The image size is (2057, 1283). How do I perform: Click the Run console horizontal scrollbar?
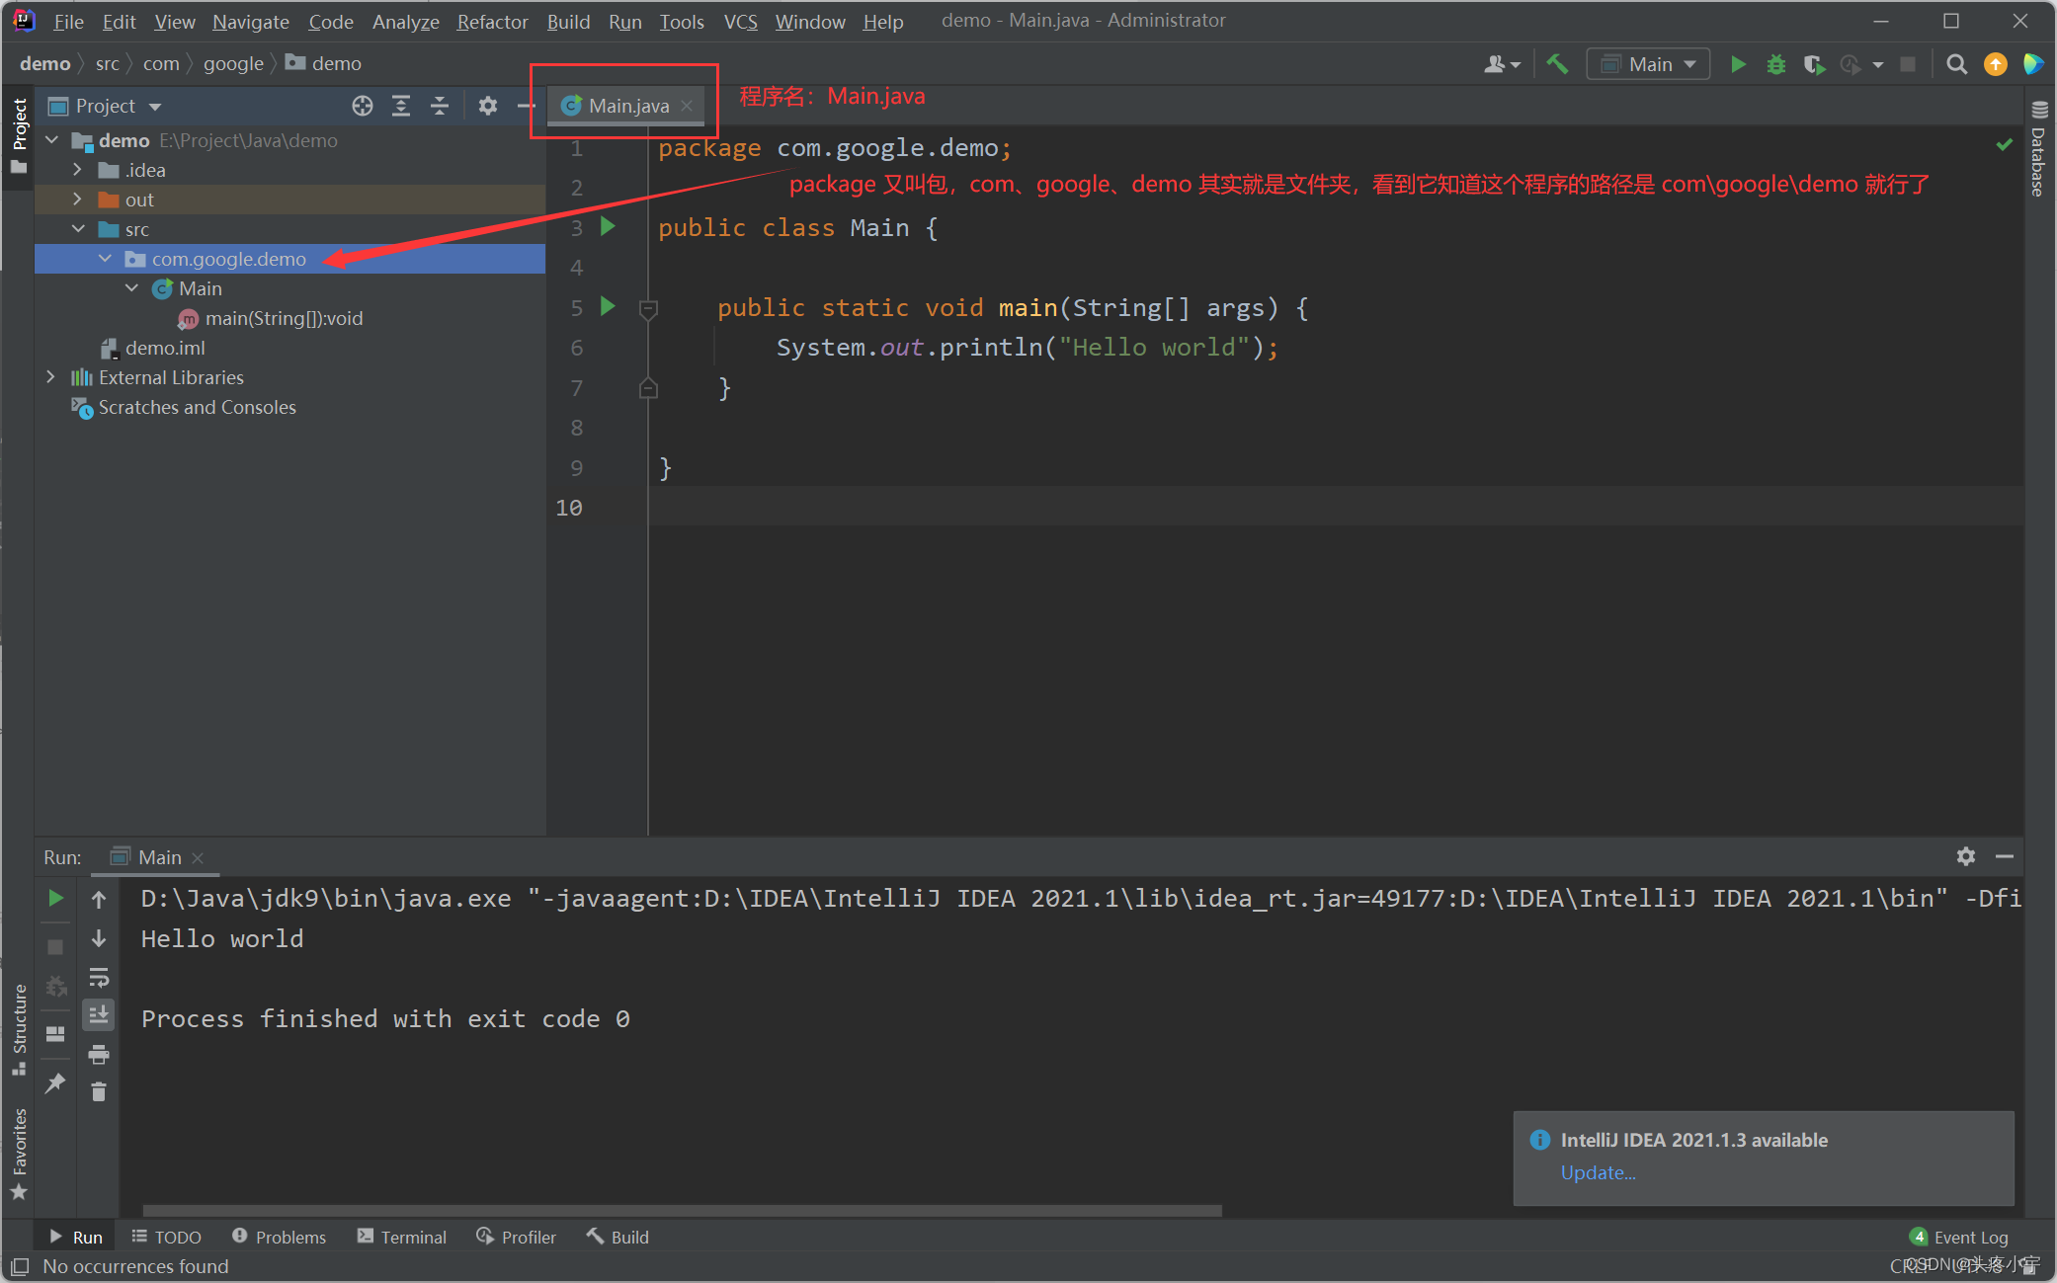(682, 1210)
